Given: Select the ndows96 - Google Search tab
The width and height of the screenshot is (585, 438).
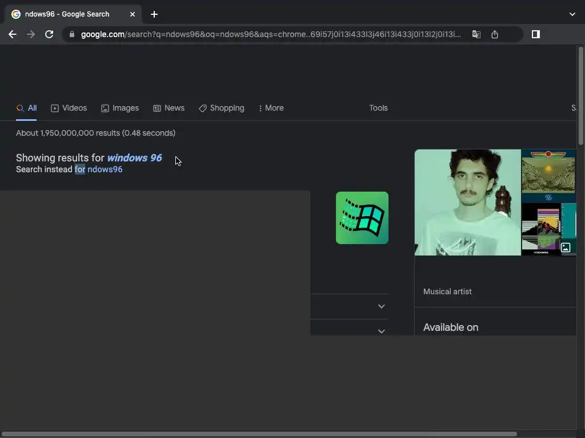Looking at the screenshot, I should pyautogui.click(x=73, y=14).
